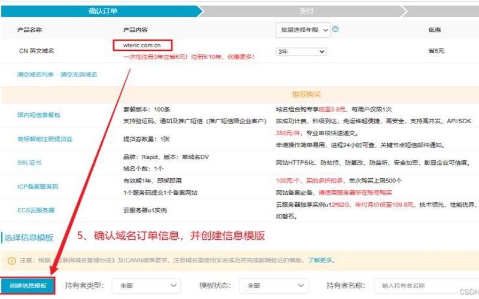
Task: Click the 云服务器u1实例 text
Action: (x=145, y=210)
